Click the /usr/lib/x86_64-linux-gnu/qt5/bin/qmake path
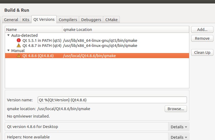 [x=100, y=41]
